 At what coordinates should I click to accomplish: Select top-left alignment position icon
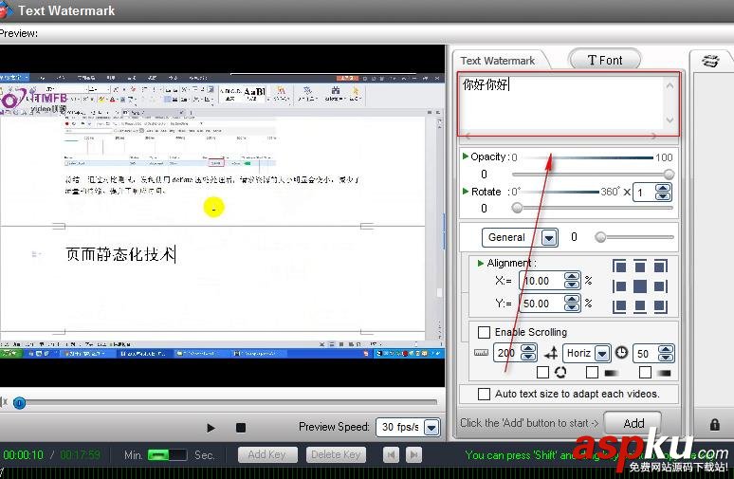pyautogui.click(x=619, y=267)
